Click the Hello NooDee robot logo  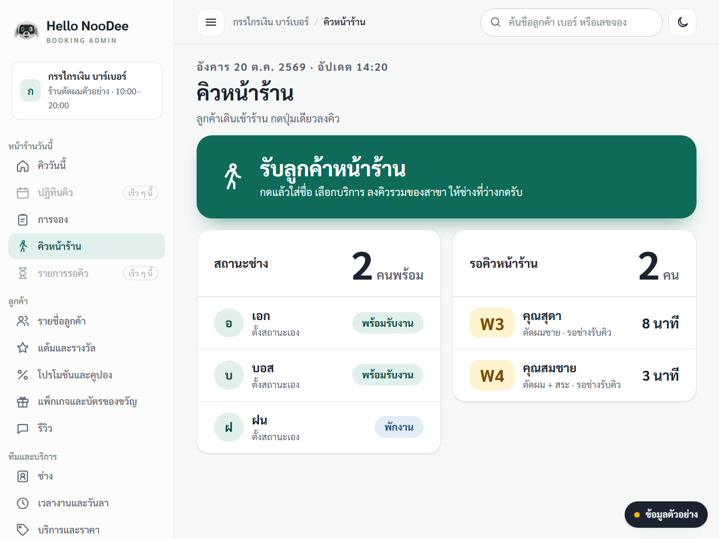tap(26, 31)
